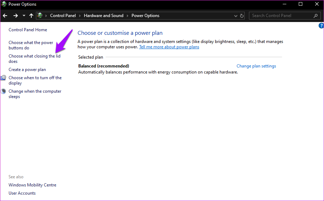Open Choose when to turn off display
Viewport: 324px width, 201px height.
(35, 80)
